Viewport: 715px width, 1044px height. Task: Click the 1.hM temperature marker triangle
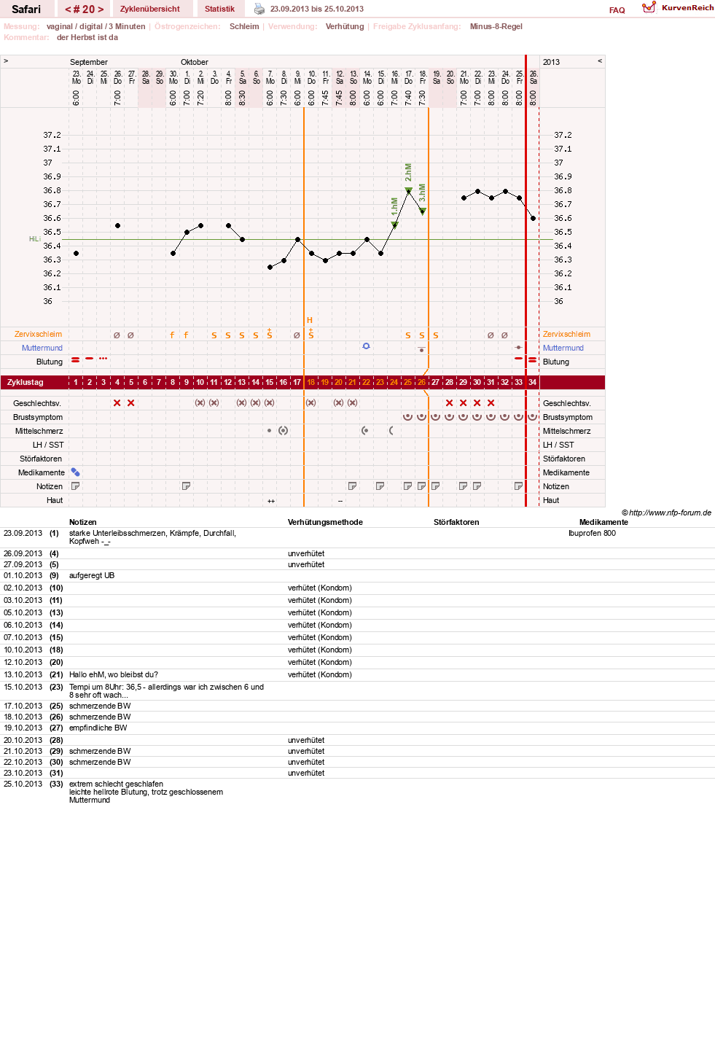[x=394, y=225]
